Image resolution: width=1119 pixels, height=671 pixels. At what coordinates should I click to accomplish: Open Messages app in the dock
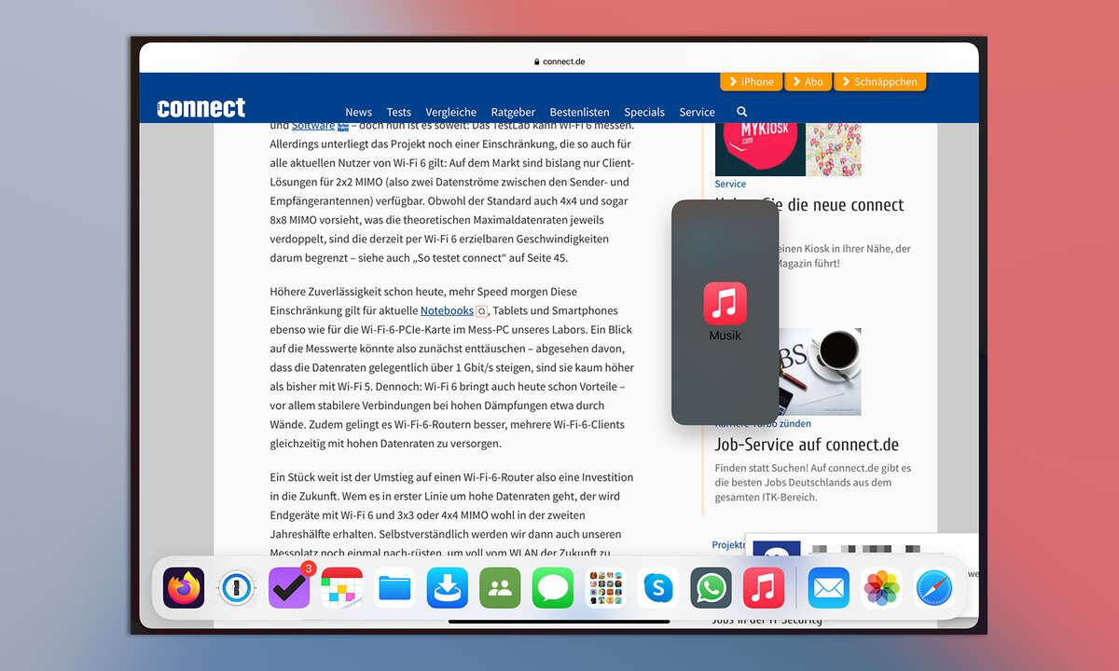[553, 588]
